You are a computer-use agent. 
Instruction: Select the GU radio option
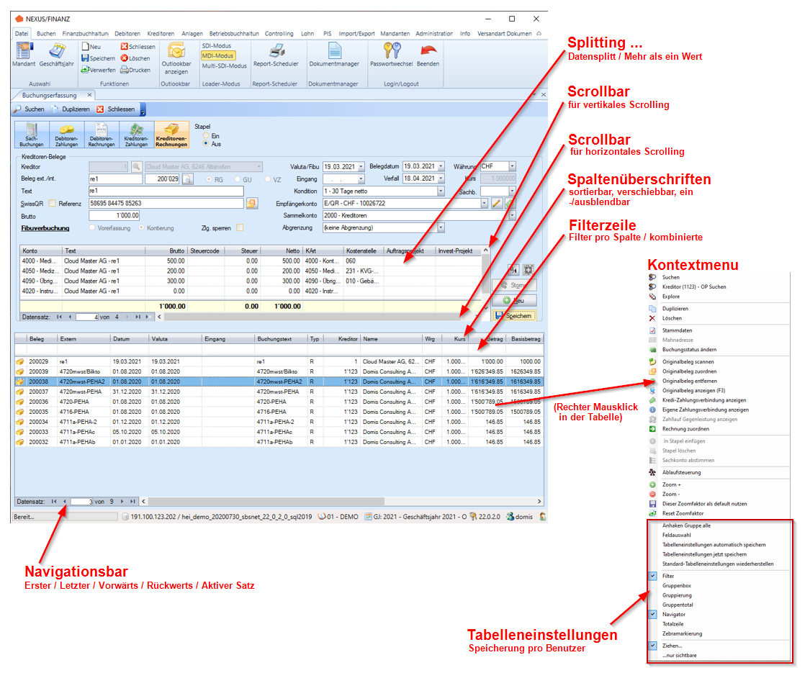click(x=237, y=180)
